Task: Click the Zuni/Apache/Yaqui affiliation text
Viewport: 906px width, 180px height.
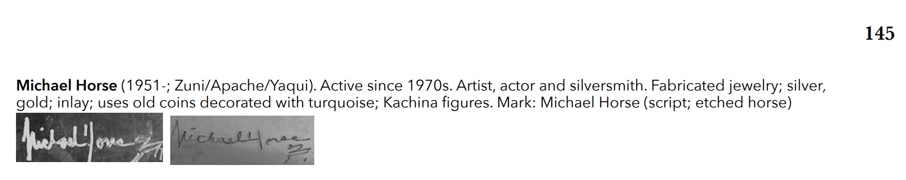Action: tap(241, 86)
